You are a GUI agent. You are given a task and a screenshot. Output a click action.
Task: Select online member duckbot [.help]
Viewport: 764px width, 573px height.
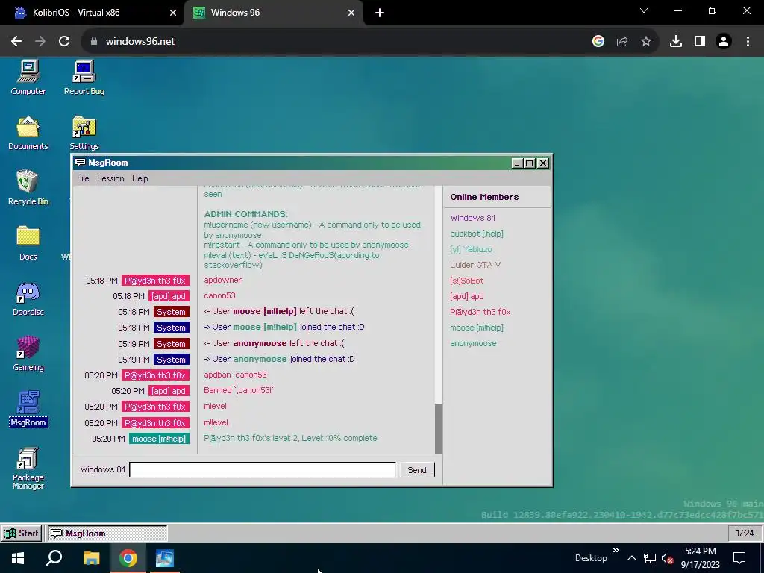click(x=477, y=234)
